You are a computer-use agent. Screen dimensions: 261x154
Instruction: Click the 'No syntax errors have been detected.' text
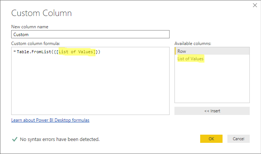[60, 139]
